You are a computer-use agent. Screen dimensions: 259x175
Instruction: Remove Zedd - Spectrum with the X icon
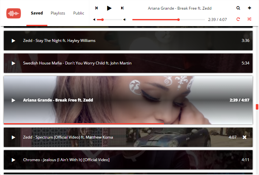point(245,137)
